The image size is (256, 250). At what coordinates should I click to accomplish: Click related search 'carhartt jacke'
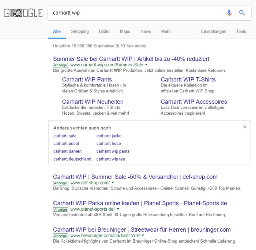[109, 136]
